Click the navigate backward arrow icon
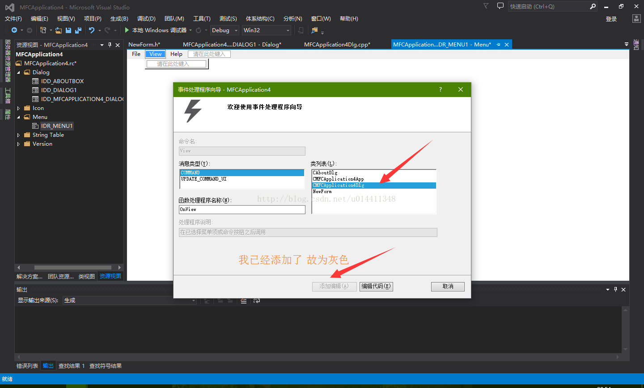Screen dimensions: 644x388 [x=14, y=30]
